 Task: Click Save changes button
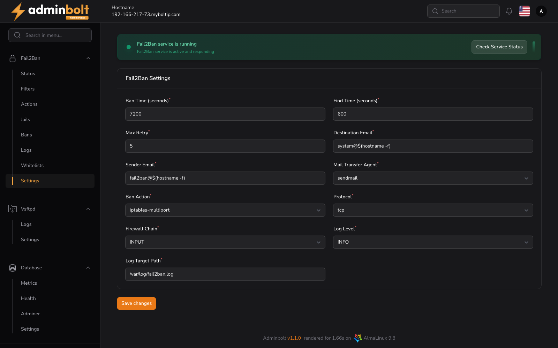pos(136,303)
